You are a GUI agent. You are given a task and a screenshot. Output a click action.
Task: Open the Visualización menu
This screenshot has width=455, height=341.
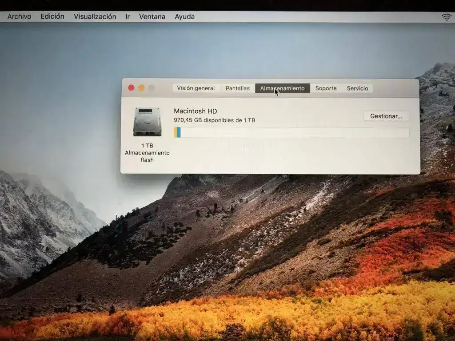pyautogui.click(x=95, y=16)
